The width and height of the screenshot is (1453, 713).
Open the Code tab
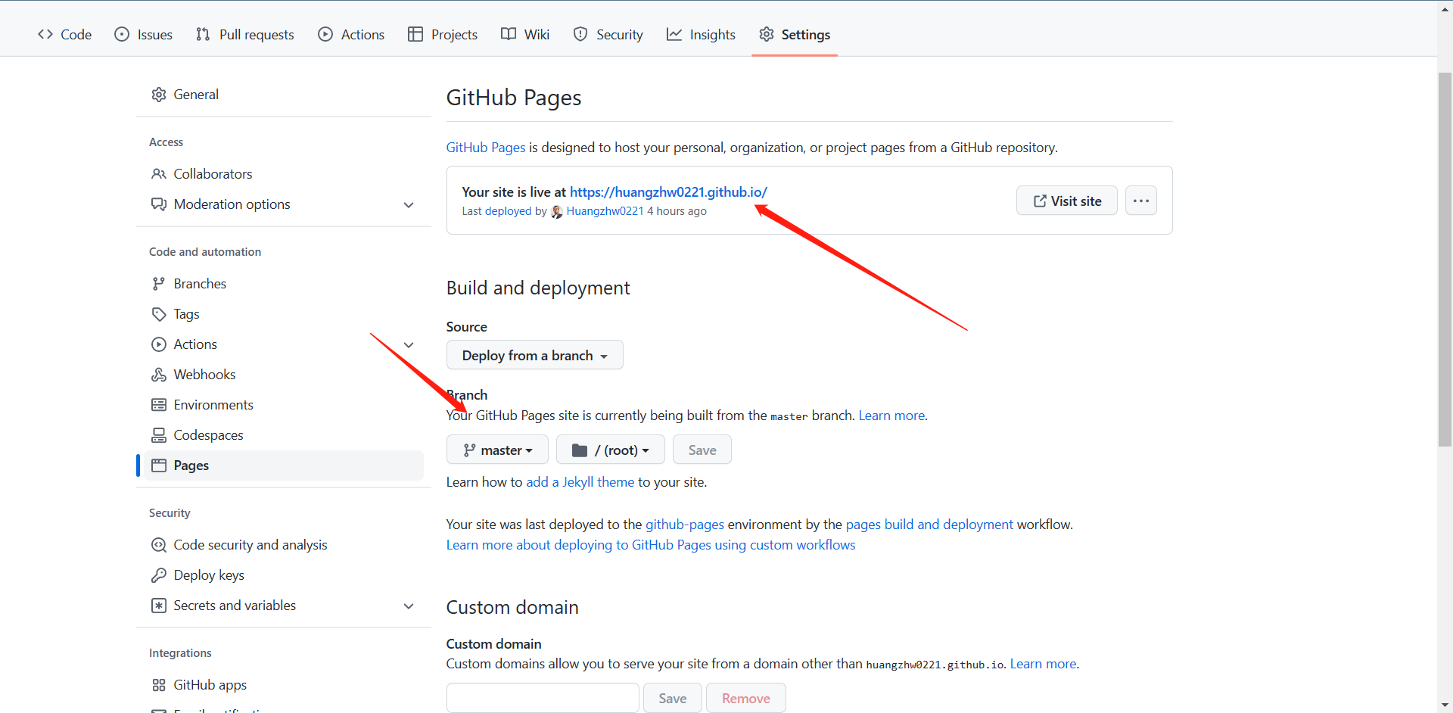(65, 35)
